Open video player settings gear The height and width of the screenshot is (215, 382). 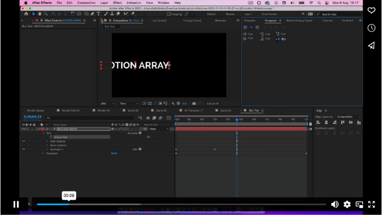pos(347,204)
